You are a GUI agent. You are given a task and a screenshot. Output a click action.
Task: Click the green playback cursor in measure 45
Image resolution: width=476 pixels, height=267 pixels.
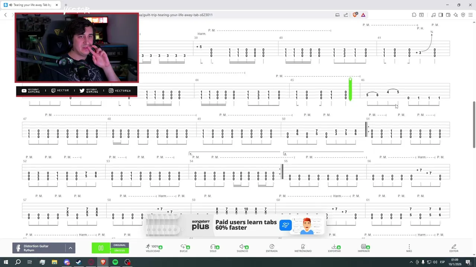(350, 89)
